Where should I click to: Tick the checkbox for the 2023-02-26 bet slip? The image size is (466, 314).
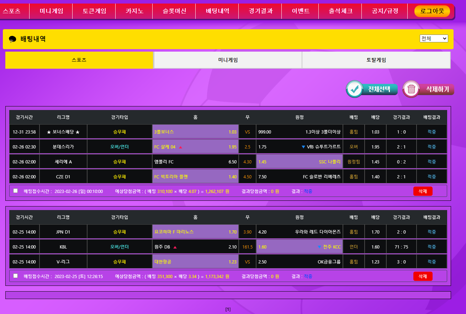[x=15, y=191]
